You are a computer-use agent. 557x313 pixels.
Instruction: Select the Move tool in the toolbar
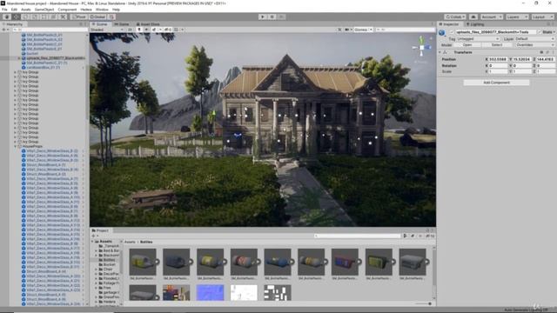pyautogui.click(x=16, y=17)
